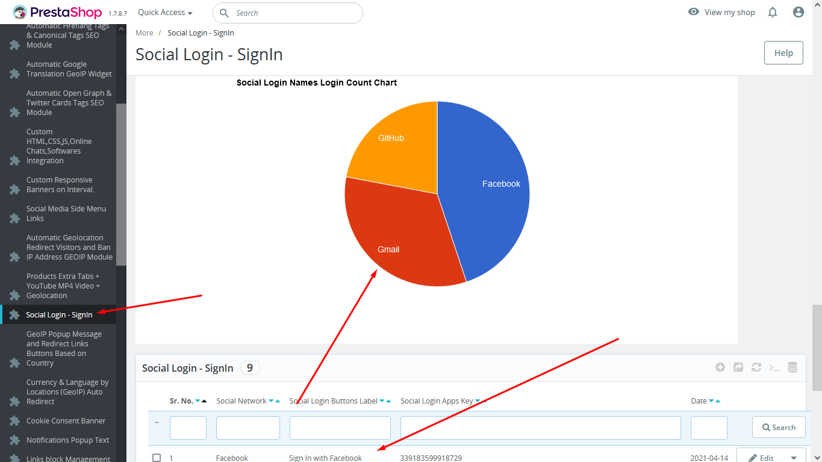Click the Sr. No. filter field
Viewport: 822px width, 462px height.
pyautogui.click(x=188, y=428)
